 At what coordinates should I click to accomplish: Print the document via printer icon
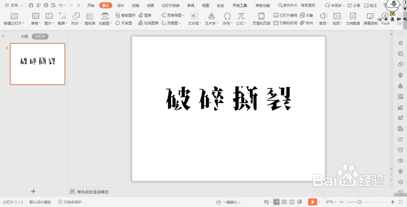[46, 5]
